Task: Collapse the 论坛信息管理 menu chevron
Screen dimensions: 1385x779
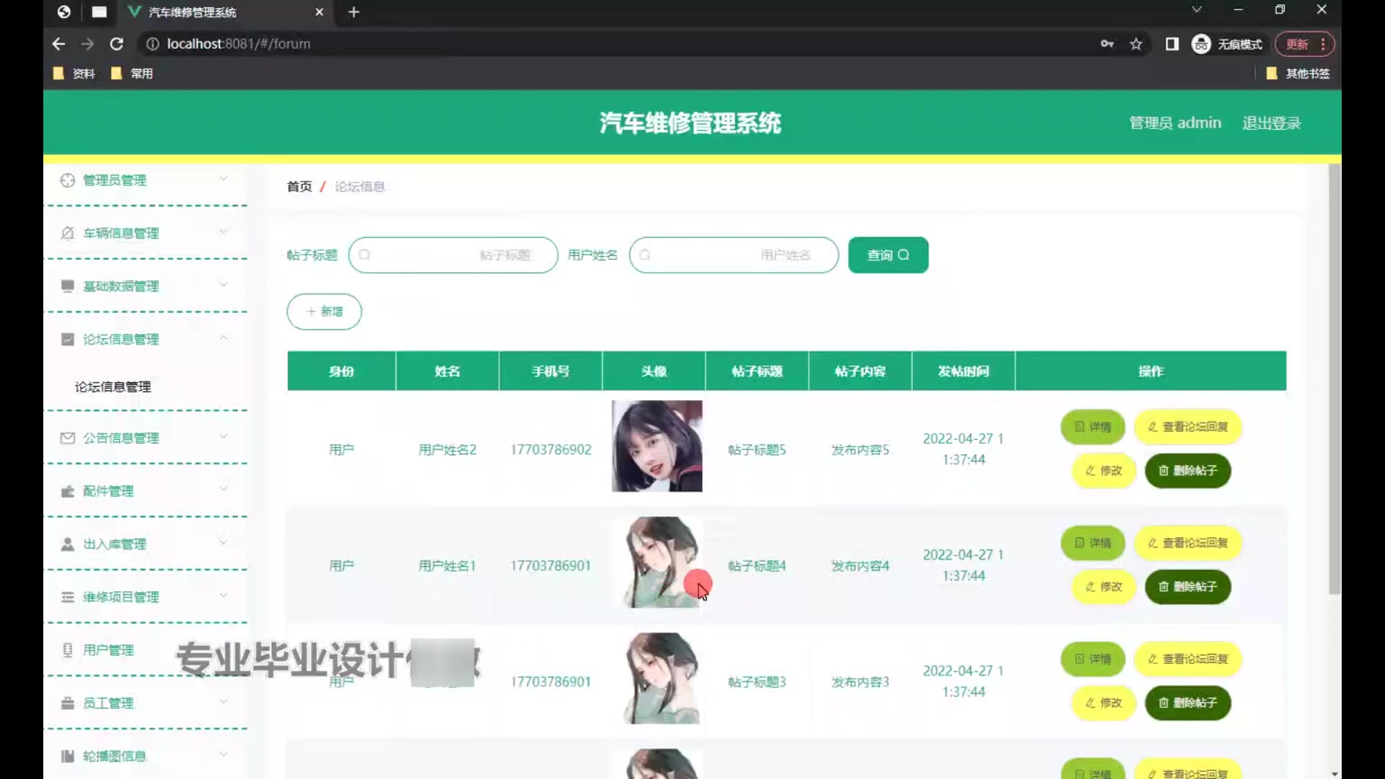Action: (224, 338)
